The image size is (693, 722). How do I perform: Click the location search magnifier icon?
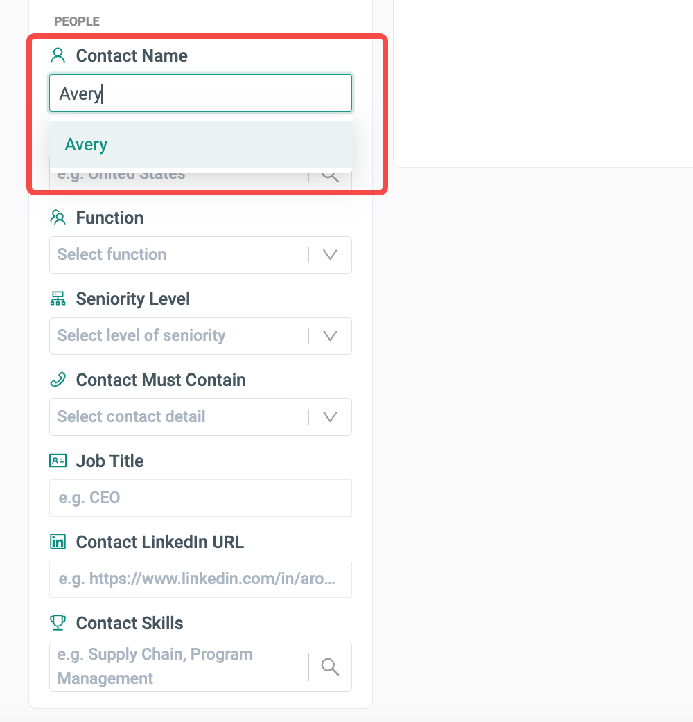pos(331,175)
